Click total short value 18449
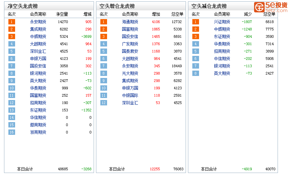The image size is (290, 182). 177,66
